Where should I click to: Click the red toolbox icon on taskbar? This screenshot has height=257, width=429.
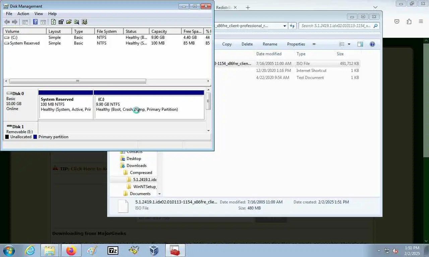(175, 250)
